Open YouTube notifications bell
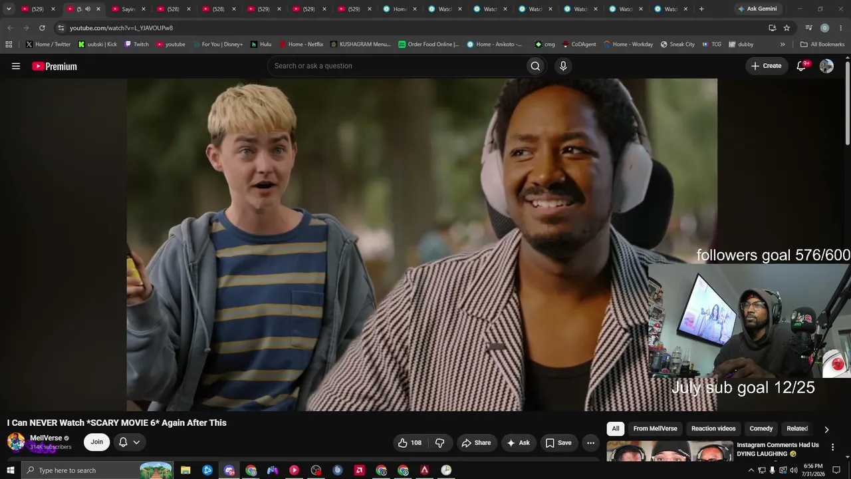851x479 pixels. click(801, 66)
